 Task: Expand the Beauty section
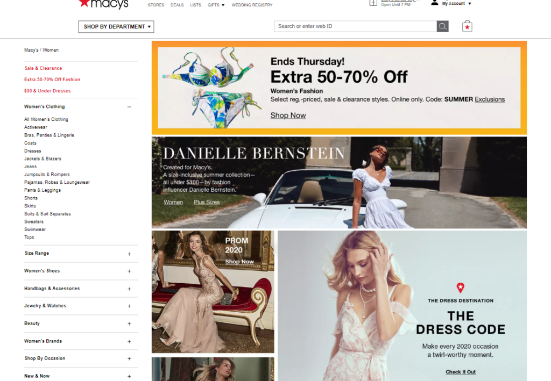(129, 324)
